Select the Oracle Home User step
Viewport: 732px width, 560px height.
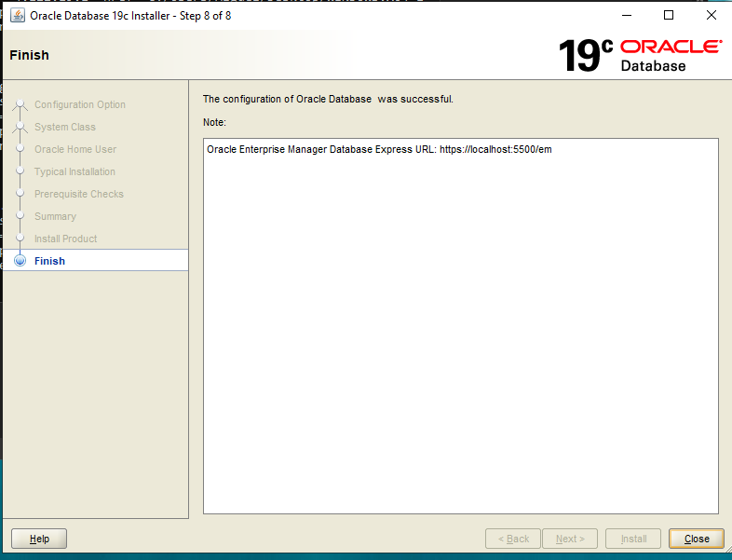tap(75, 149)
